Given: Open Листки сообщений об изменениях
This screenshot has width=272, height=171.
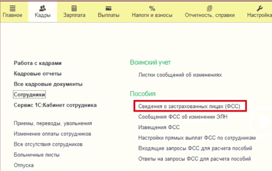Looking at the screenshot, I should tap(180, 75).
